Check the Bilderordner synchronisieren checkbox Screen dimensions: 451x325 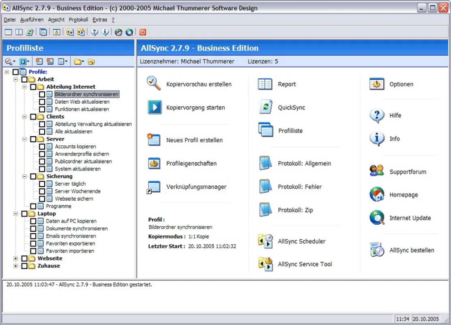pyautogui.click(x=42, y=94)
